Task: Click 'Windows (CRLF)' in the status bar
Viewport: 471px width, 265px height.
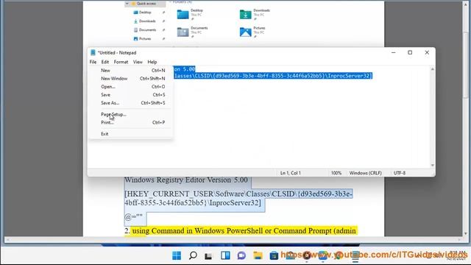Action: [x=365, y=173]
